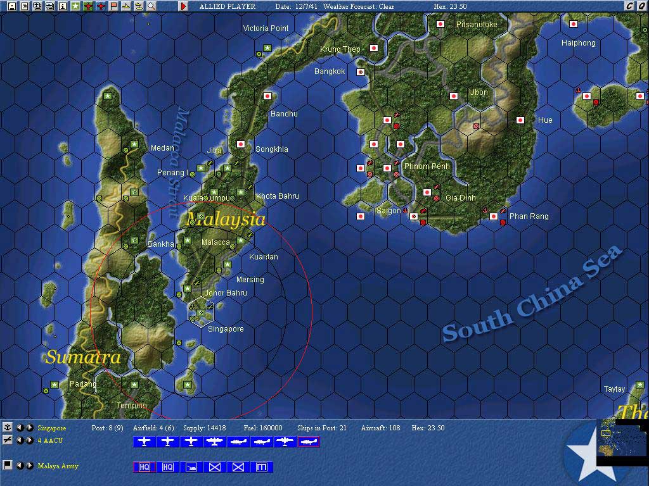This screenshot has width=649, height=486.
Task: Click the first stacked-computers toolbar icon
Action: (37, 6)
